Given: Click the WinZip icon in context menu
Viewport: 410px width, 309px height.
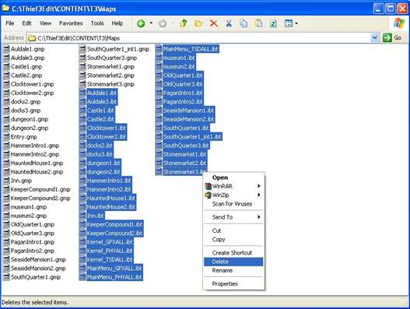Looking at the screenshot, I should pyautogui.click(x=209, y=195).
